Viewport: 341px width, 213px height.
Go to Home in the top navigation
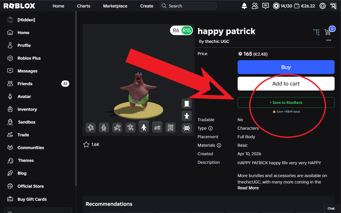pyautogui.click(x=58, y=6)
